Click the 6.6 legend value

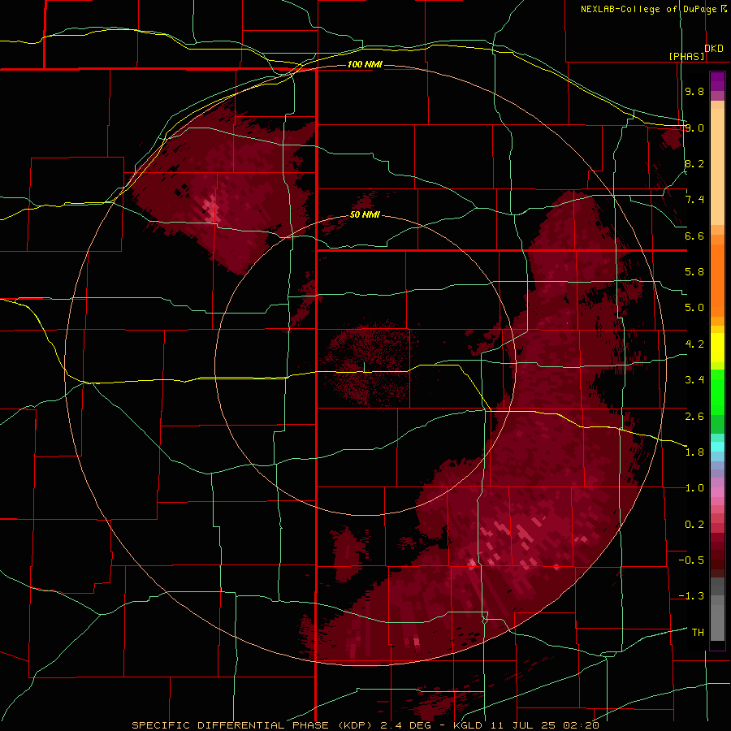pyautogui.click(x=694, y=236)
